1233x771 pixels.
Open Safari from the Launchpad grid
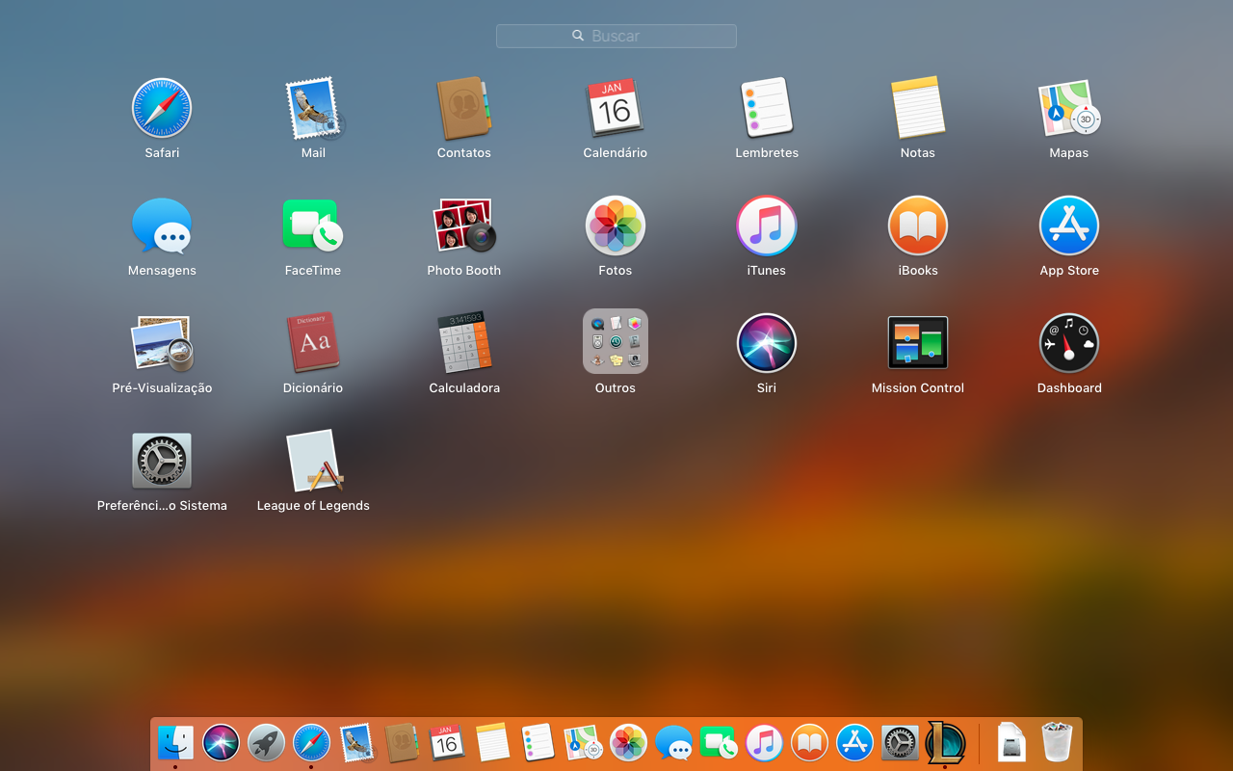coord(162,108)
